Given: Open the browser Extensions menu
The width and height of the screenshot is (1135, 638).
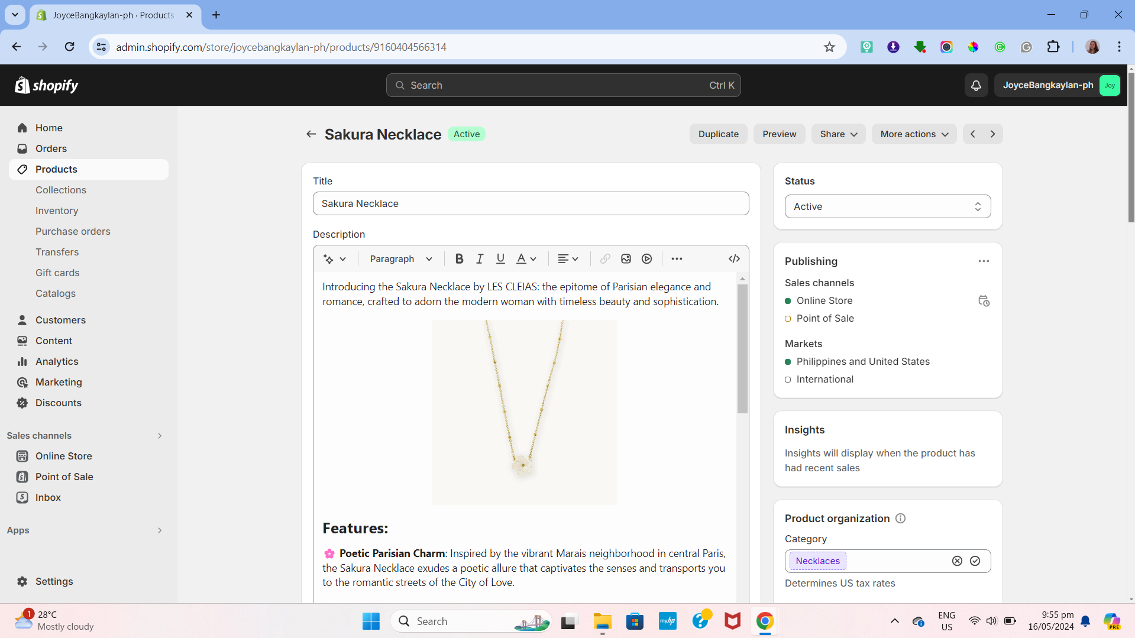Looking at the screenshot, I should [x=1053, y=47].
